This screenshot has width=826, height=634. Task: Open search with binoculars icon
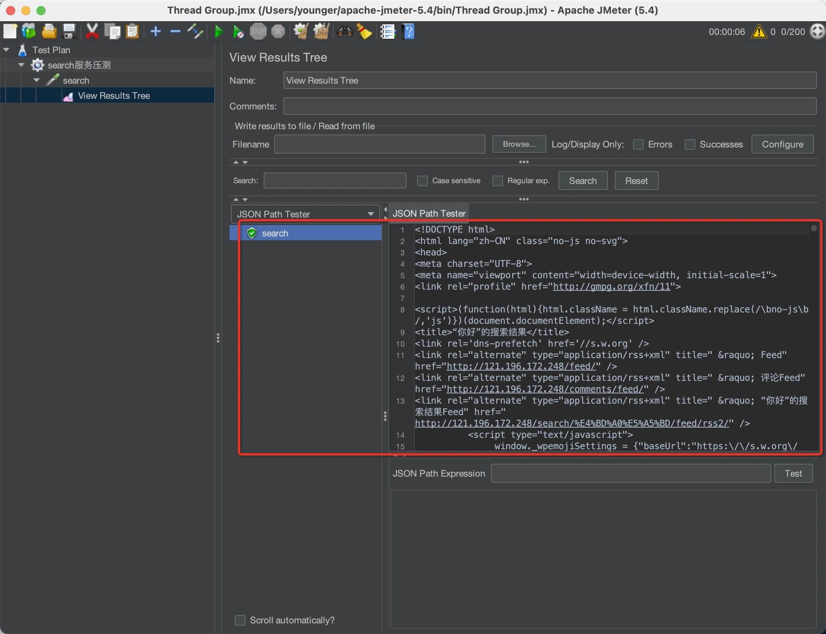[345, 32]
